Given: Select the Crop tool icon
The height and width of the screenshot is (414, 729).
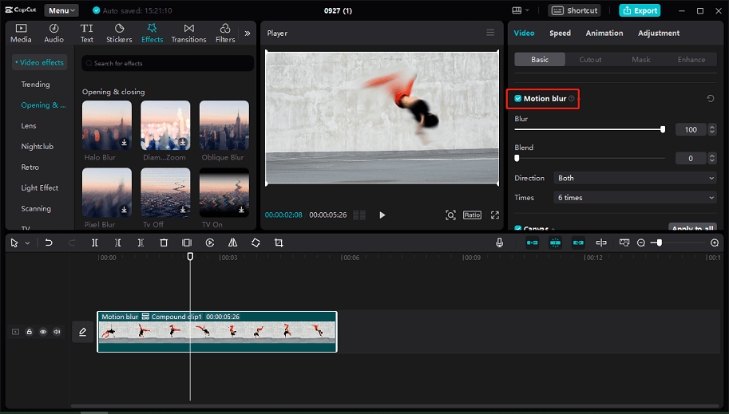Looking at the screenshot, I should [279, 242].
